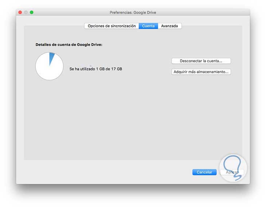This screenshot has width=266, height=207.
Task: Open the Avanzada tab
Action: click(170, 26)
